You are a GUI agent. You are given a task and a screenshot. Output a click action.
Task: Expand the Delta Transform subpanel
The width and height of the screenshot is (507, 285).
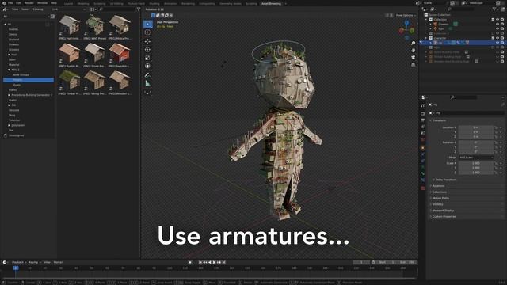tap(444, 180)
